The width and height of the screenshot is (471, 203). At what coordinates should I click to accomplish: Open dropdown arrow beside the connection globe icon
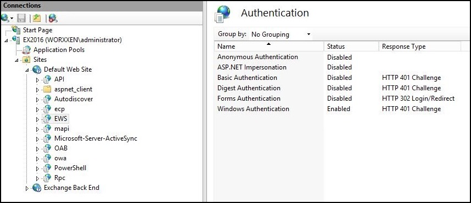pos(12,19)
